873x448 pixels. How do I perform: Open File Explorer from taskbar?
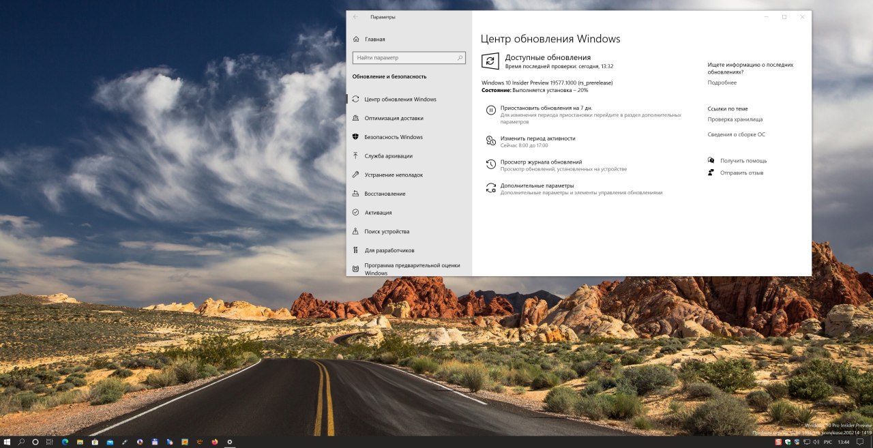pos(80,442)
